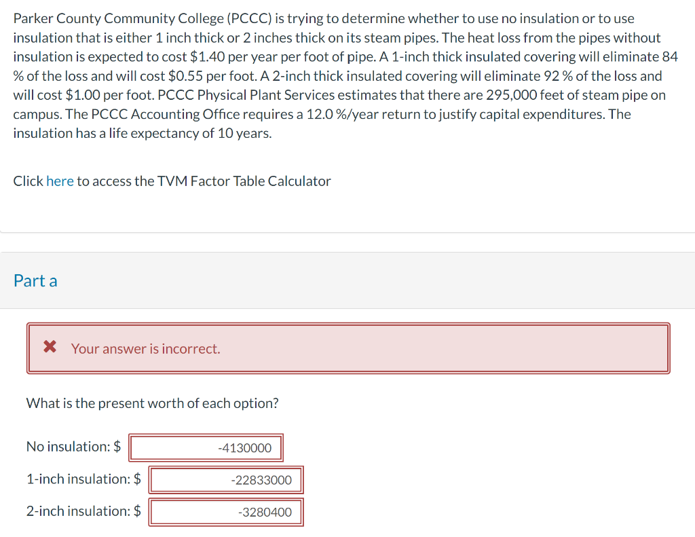Expand the Part a section header
Screen dimensions: 695x537
point(35,280)
